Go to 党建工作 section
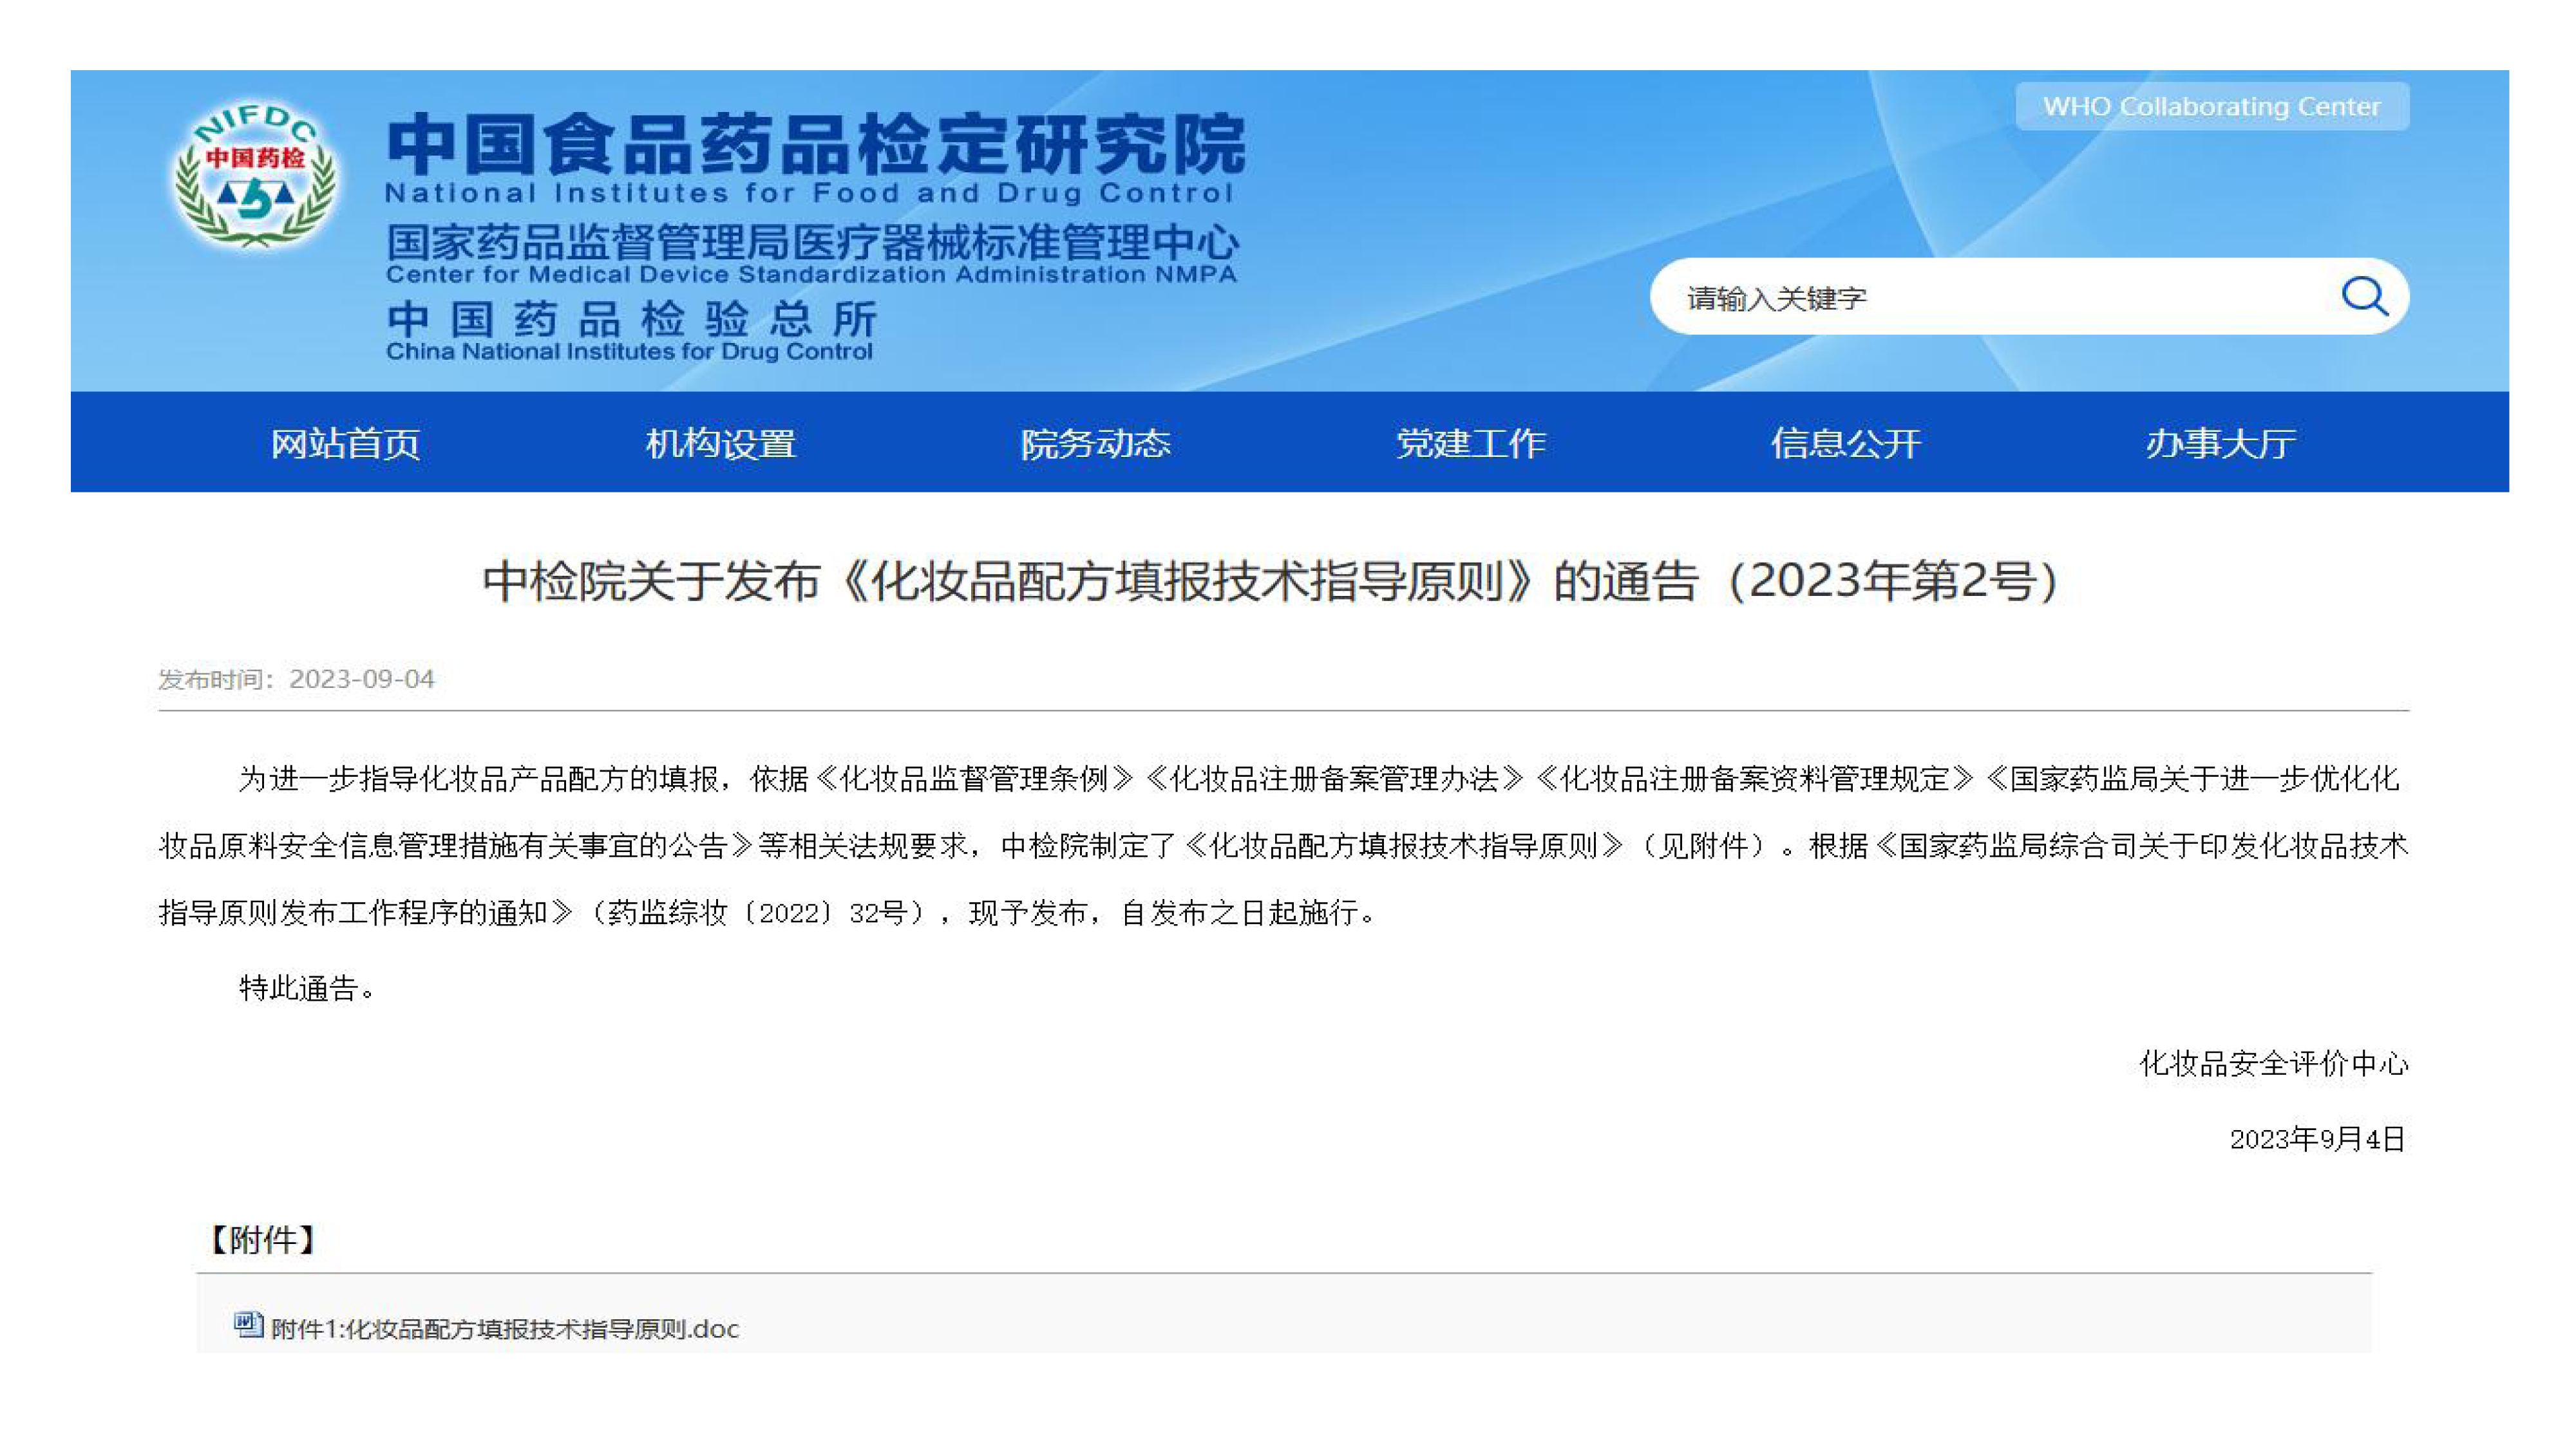2576x1448 pixels. tap(1470, 443)
